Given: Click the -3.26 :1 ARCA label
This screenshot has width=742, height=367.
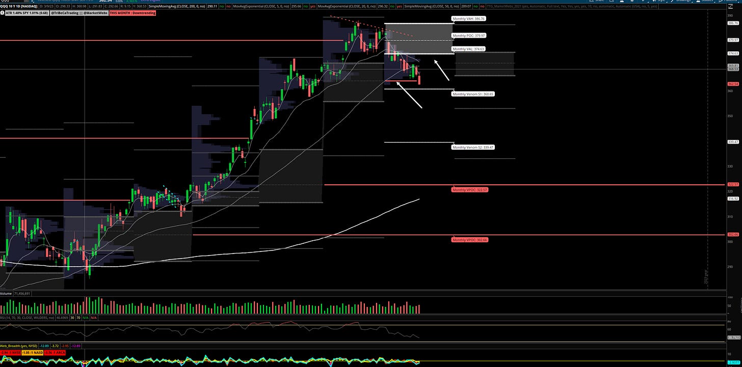Looking at the screenshot, I should [x=55, y=353].
